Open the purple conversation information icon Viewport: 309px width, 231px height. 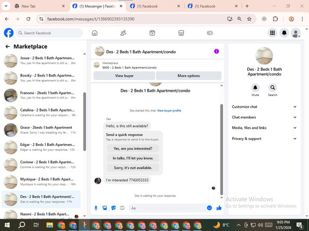coord(216,51)
